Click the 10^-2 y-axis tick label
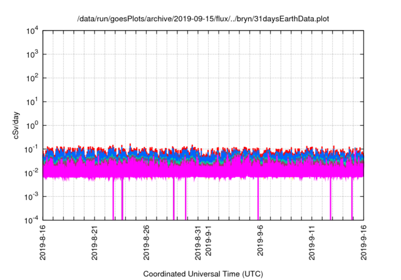 [x=31, y=173]
